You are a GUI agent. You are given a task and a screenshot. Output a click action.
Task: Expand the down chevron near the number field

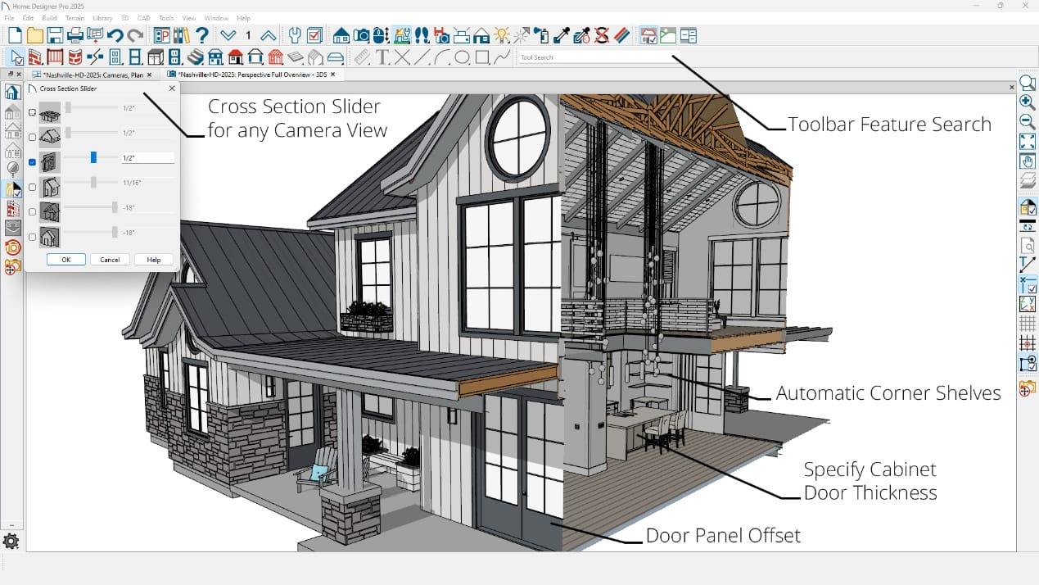point(228,35)
